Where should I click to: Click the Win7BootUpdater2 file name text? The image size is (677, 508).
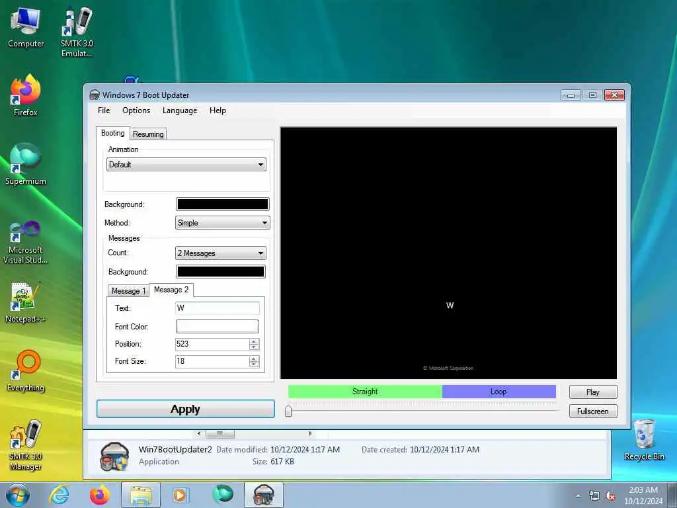(x=175, y=450)
